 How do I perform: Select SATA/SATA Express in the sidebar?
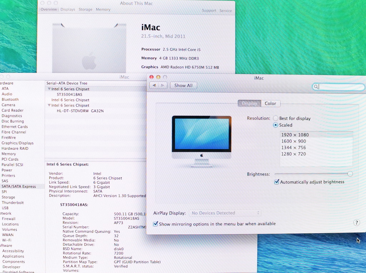click(19, 186)
